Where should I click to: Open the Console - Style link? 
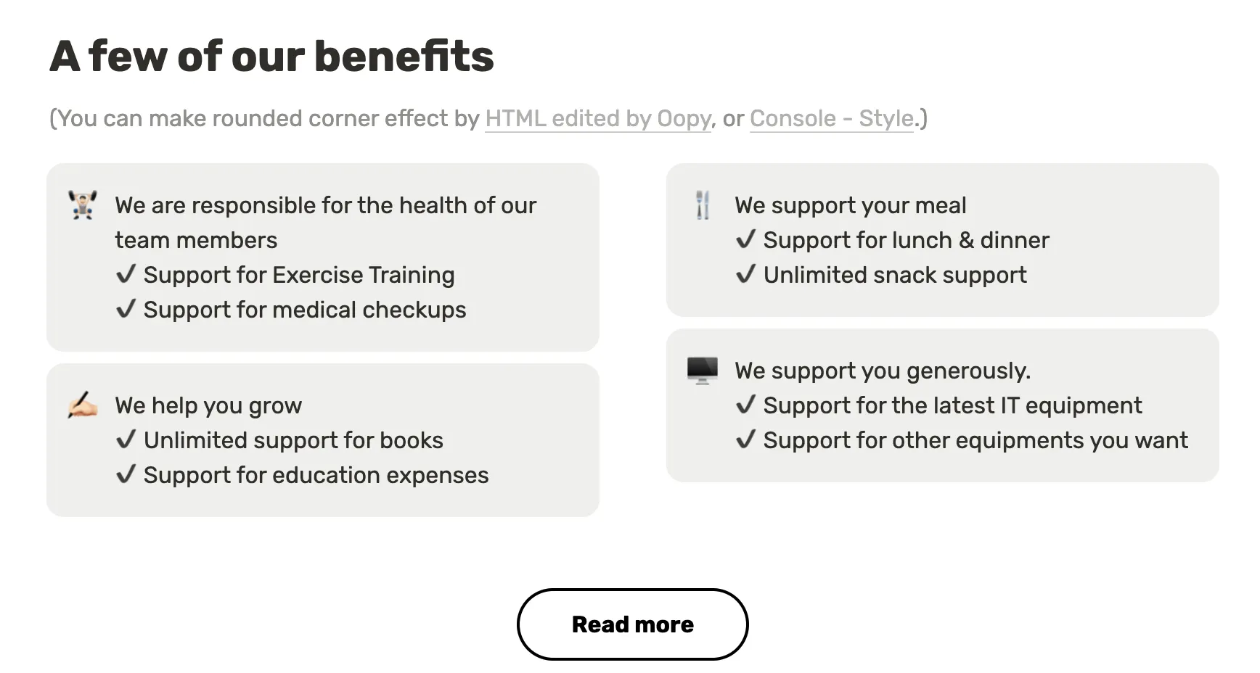click(x=831, y=118)
